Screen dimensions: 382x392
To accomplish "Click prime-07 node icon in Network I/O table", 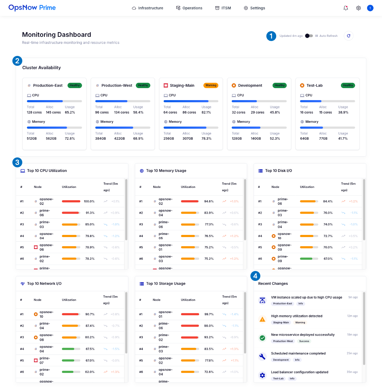I will [36, 361].
